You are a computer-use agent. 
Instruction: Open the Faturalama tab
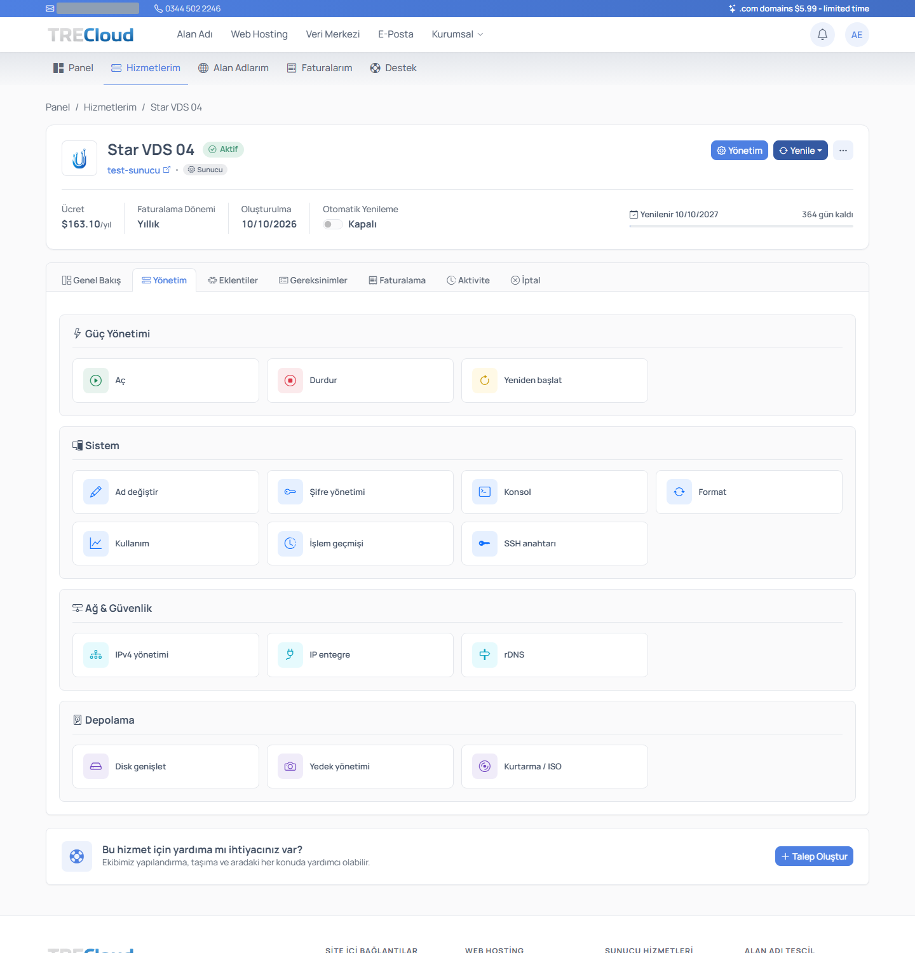397,280
